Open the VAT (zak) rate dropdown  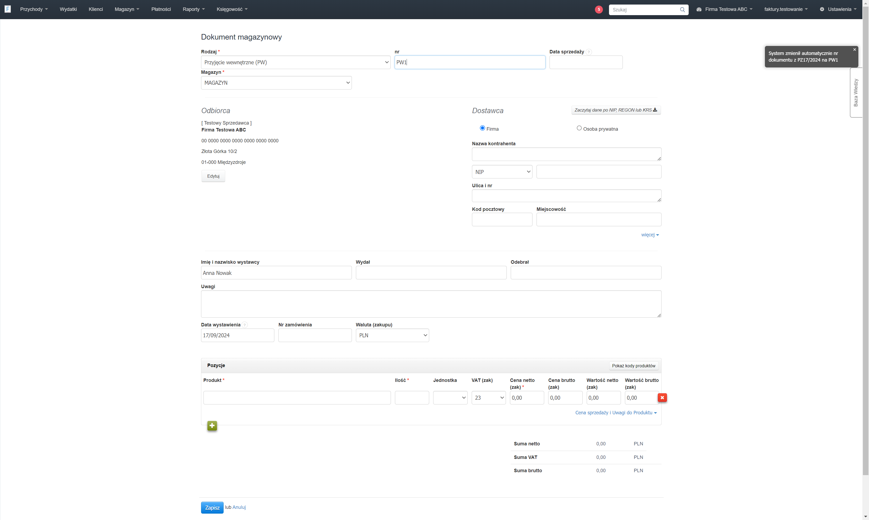pyautogui.click(x=488, y=398)
